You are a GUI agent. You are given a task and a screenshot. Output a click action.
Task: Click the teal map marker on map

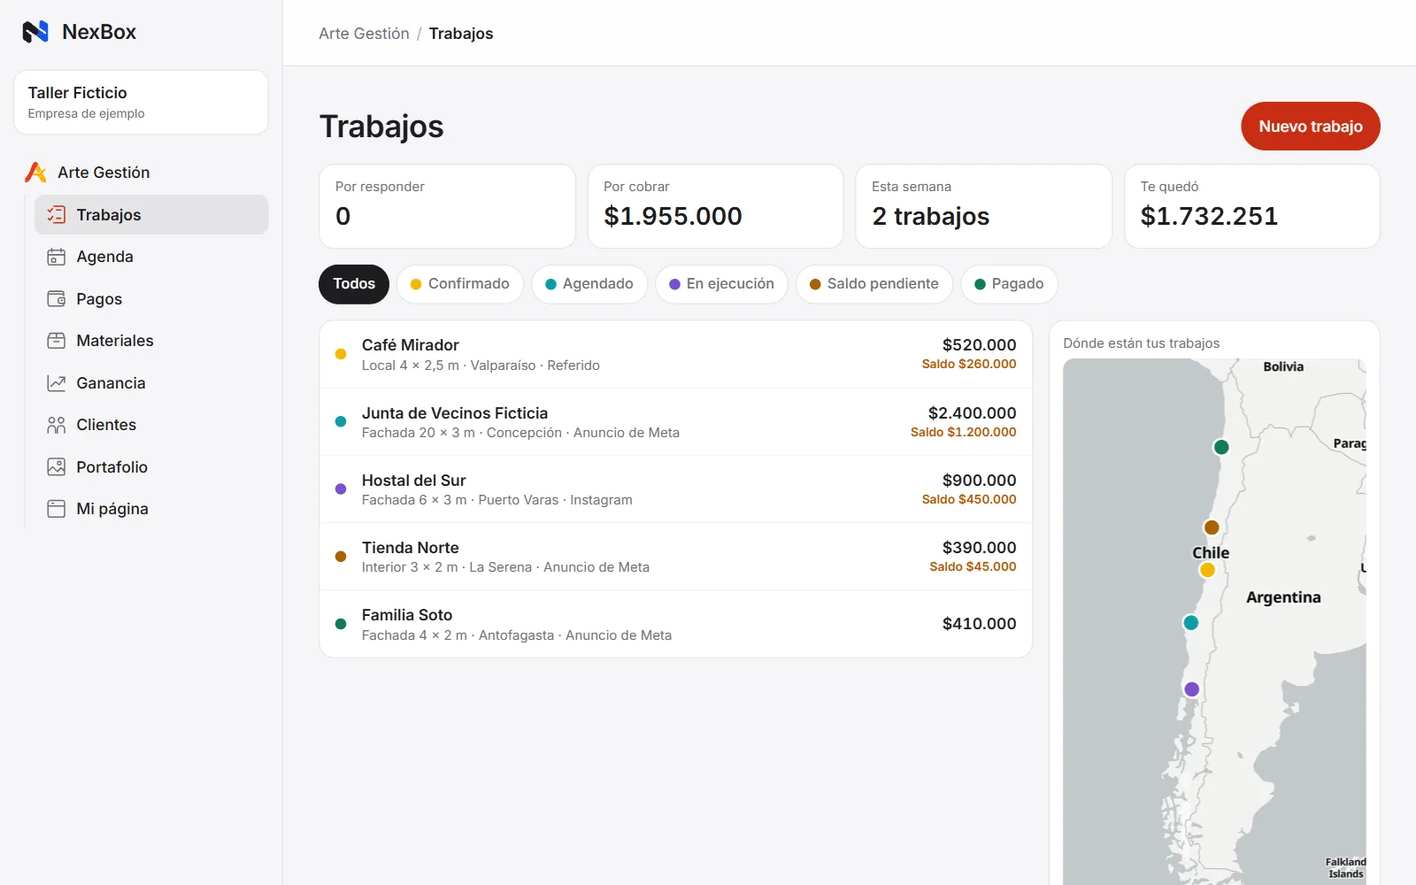(1191, 623)
